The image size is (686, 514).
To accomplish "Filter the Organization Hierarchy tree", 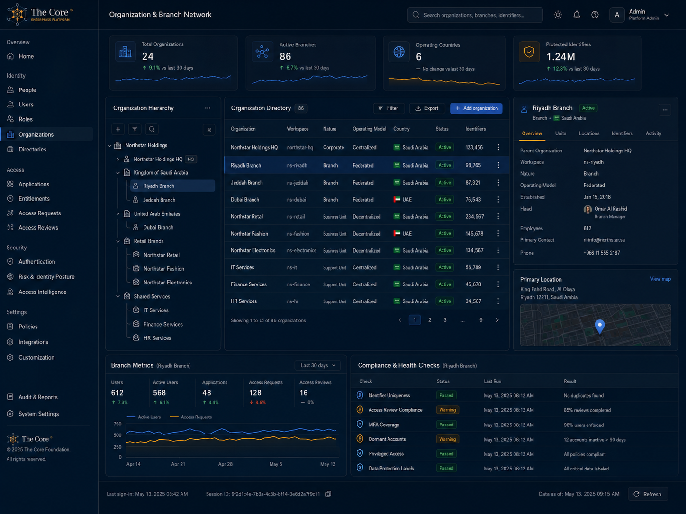I will coord(135,129).
